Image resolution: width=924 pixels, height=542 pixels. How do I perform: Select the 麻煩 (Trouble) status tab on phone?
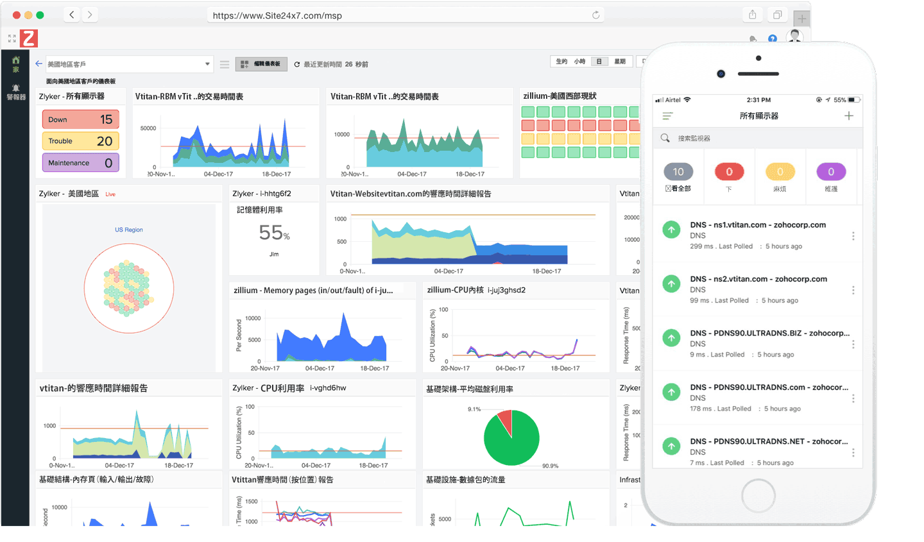pyautogui.click(x=780, y=176)
